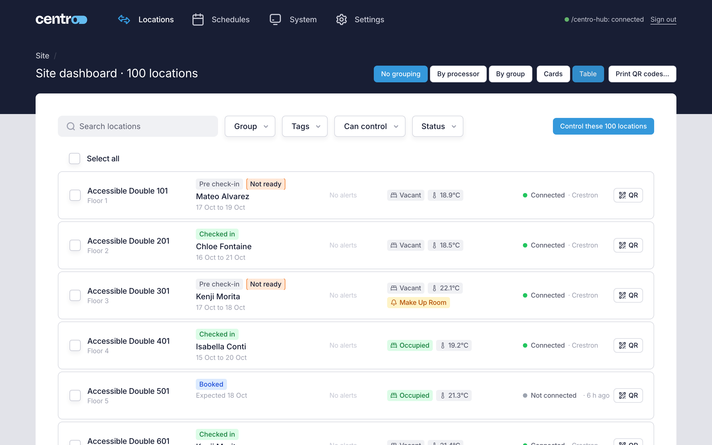
Task: Open the System nav item
Action: pos(293,19)
